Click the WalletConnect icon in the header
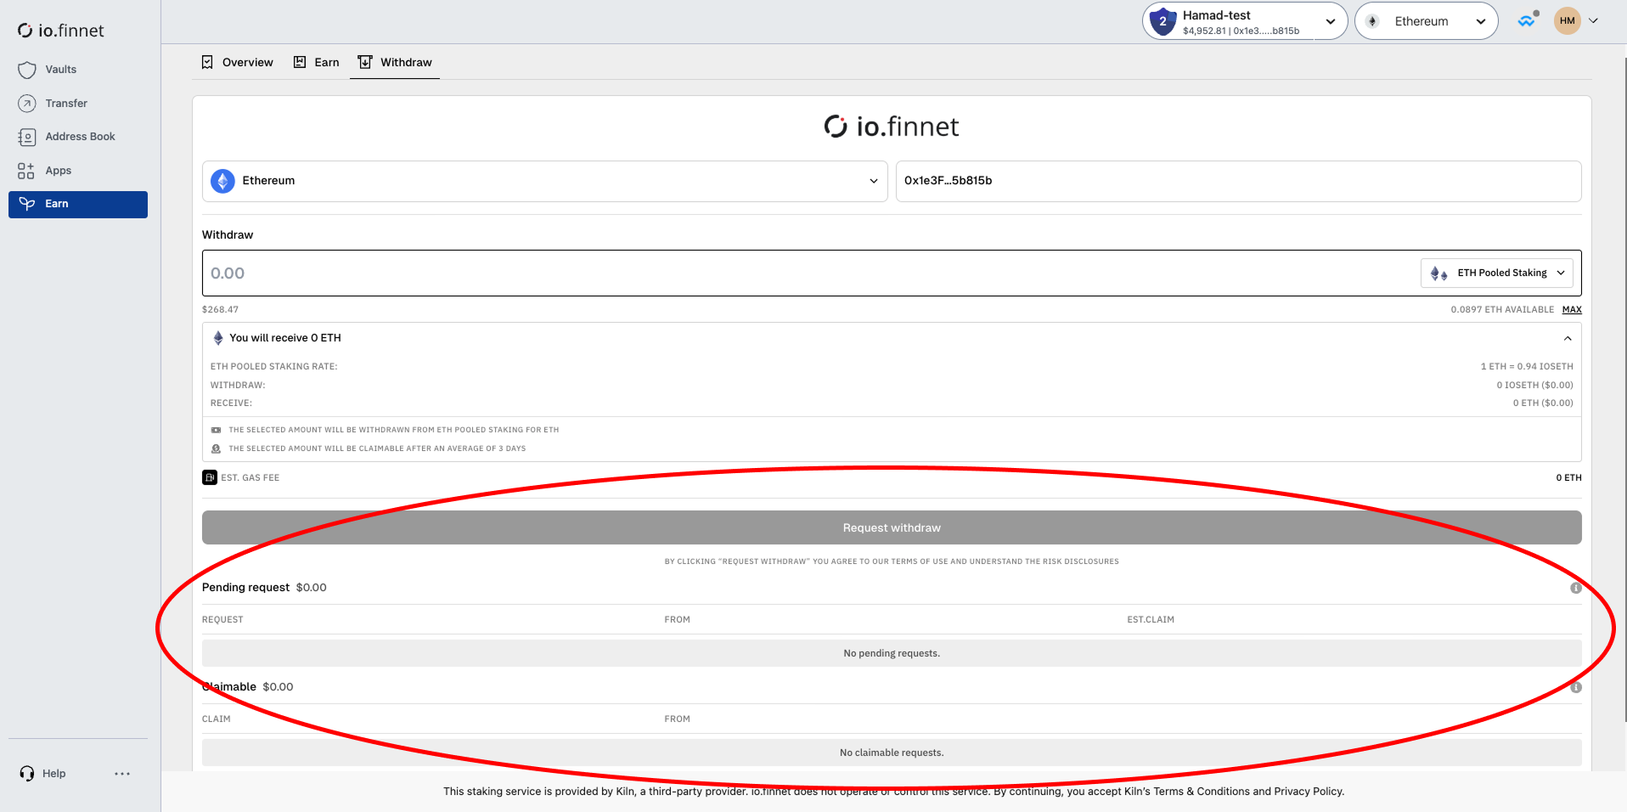This screenshot has height=812, width=1627. (1528, 20)
